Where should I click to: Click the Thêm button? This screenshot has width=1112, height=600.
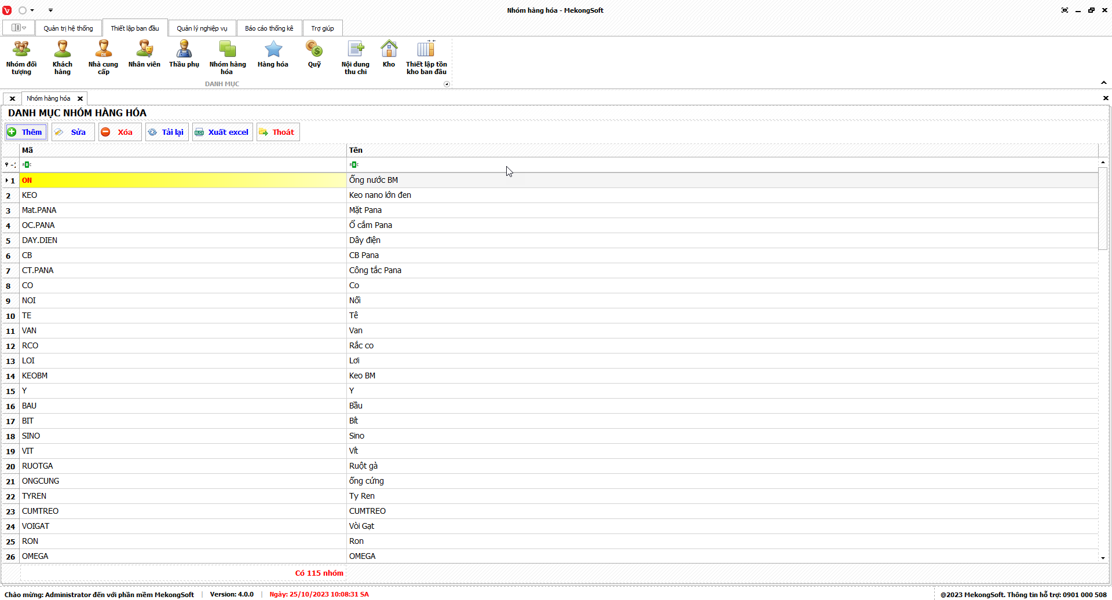(25, 132)
